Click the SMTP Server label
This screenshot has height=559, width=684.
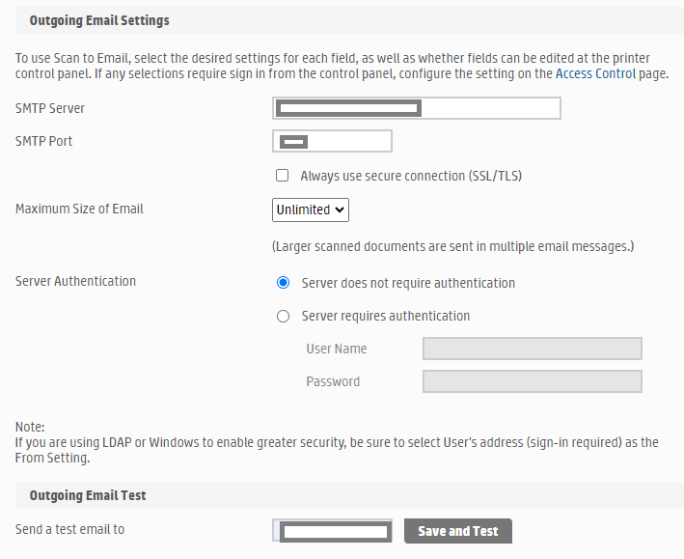coord(50,108)
